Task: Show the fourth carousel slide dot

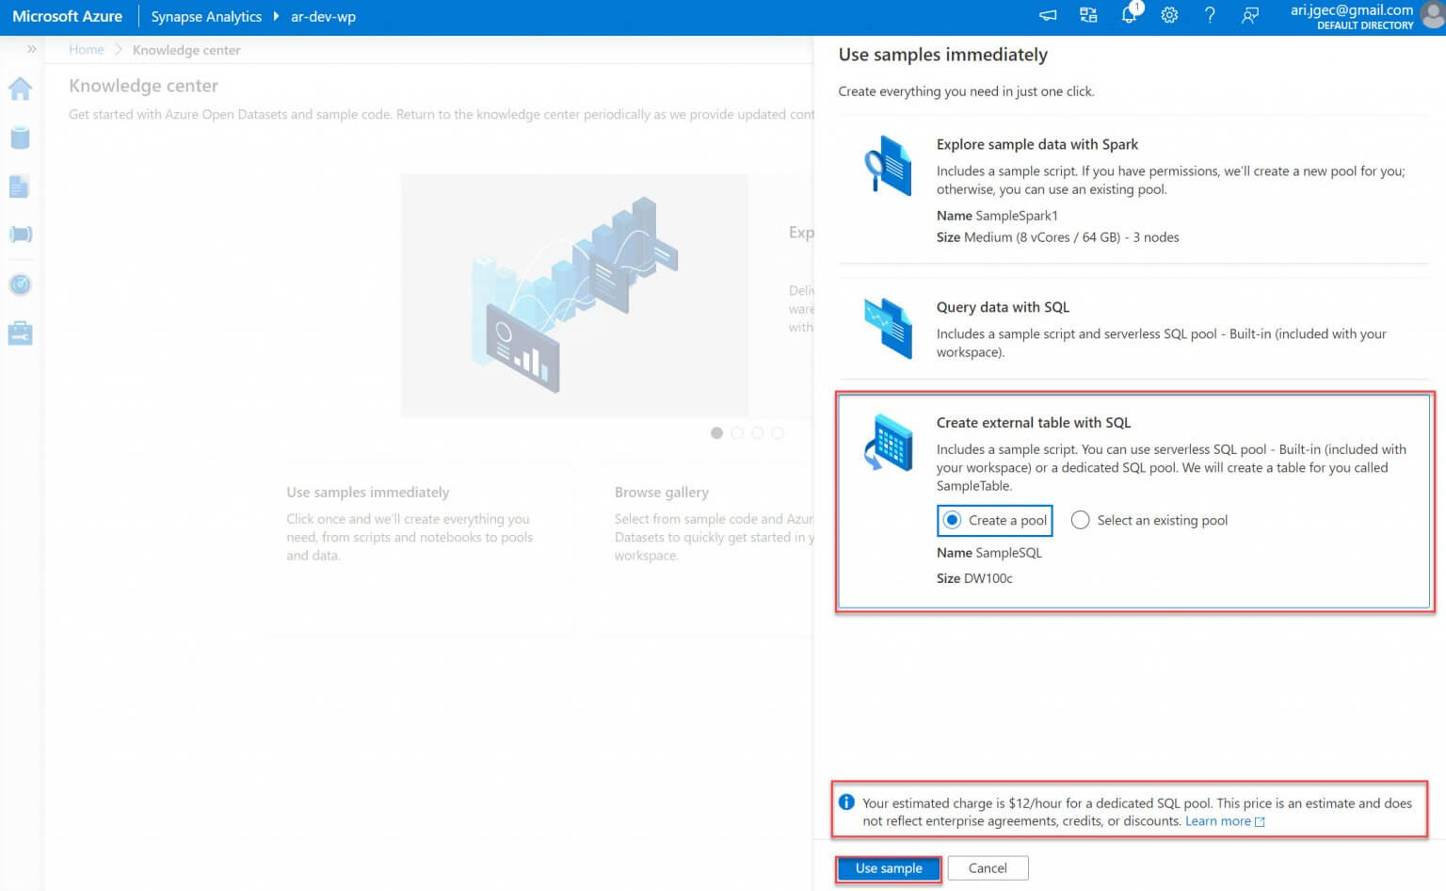Action: click(x=778, y=433)
